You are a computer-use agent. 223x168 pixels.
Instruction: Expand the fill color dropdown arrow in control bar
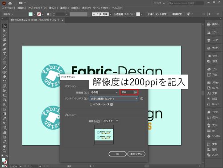(34, 14)
